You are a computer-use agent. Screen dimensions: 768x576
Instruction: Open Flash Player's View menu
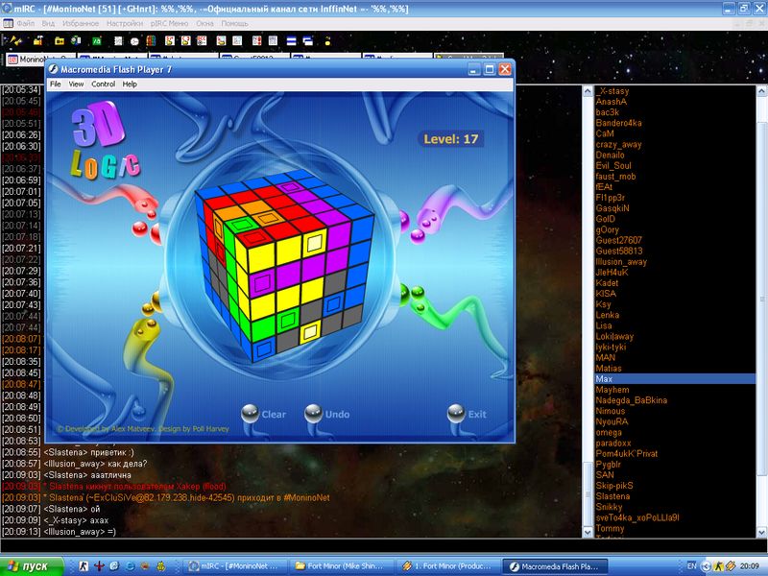point(76,84)
